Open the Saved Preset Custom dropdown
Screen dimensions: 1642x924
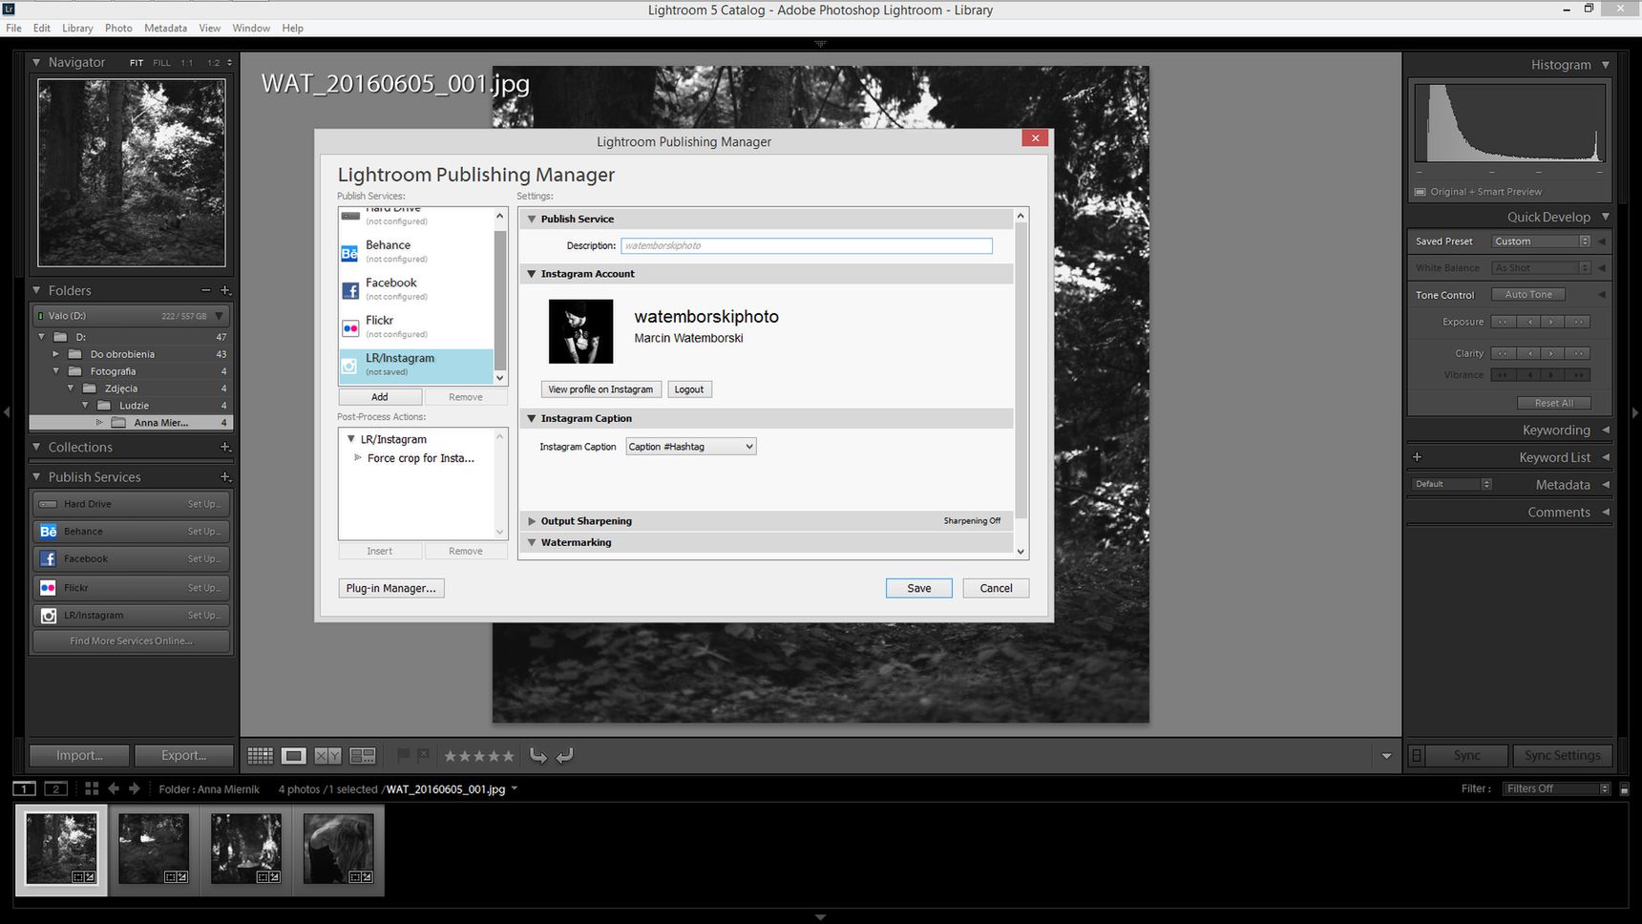[x=1541, y=241]
